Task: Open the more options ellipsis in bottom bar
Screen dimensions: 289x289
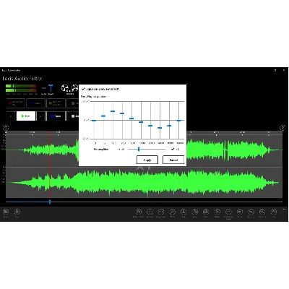Action: [x=284, y=209]
